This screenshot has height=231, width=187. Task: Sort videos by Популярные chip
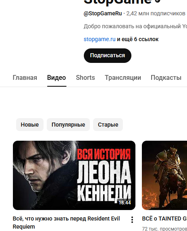pyautogui.click(x=69, y=125)
